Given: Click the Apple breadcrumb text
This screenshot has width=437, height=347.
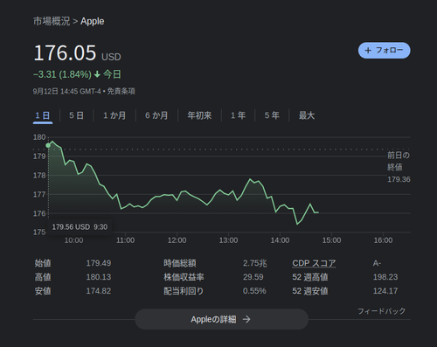Looking at the screenshot, I should click(x=93, y=21).
